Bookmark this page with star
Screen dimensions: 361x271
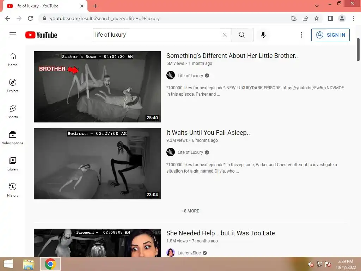317,18
